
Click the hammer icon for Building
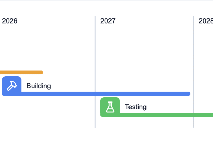tap(12, 86)
